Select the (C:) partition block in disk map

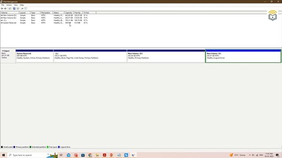90,56
